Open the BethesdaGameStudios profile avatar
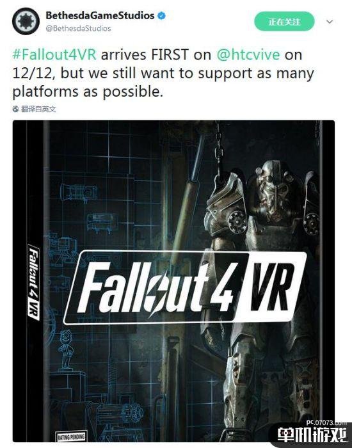Screen dimensions: 352x448 (26, 21)
